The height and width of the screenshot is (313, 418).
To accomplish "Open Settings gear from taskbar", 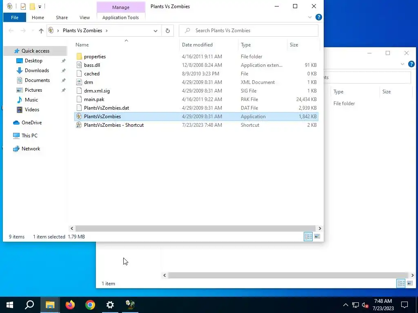I will tap(110, 305).
